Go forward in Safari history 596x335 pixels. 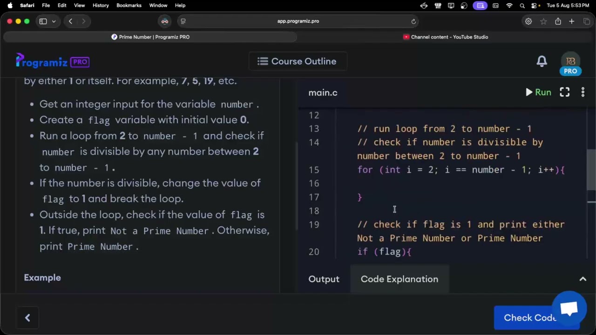point(84,21)
